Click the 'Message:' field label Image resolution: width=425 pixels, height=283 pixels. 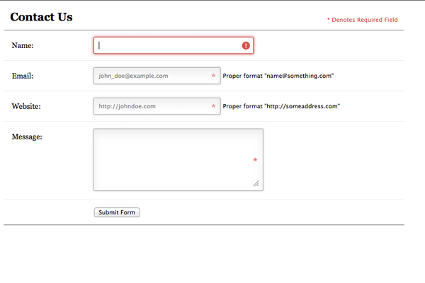coord(28,137)
